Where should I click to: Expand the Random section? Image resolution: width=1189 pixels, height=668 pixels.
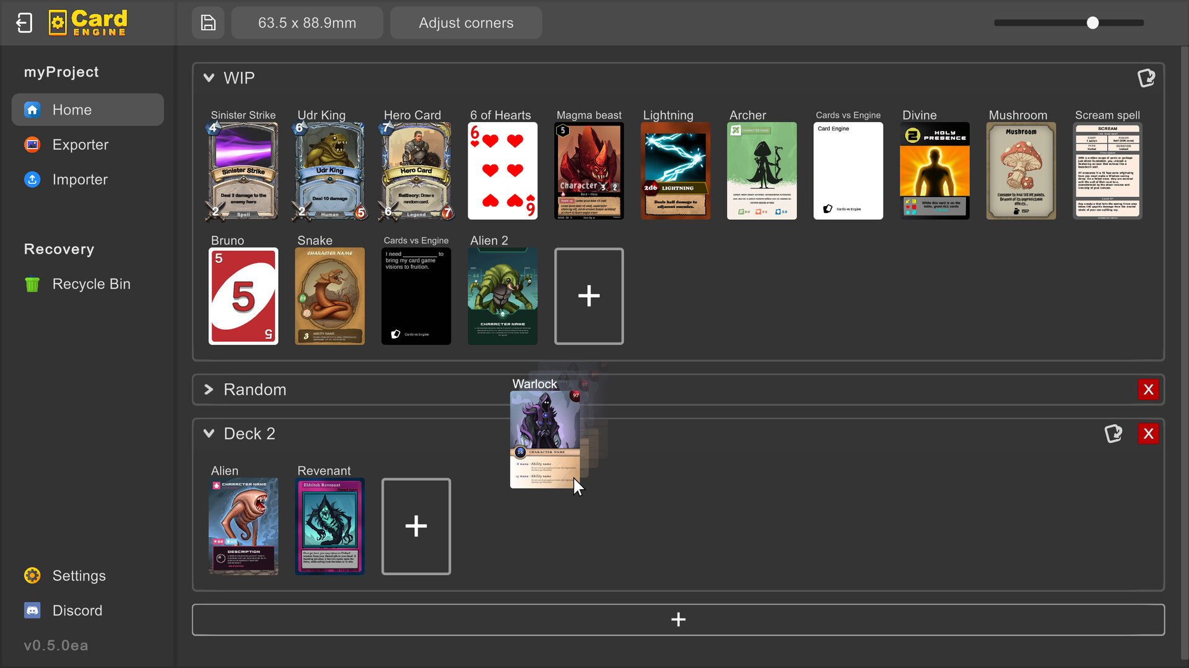[209, 389]
